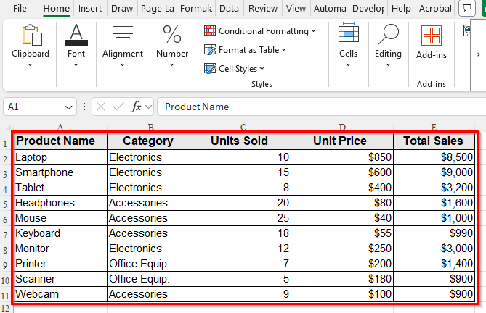Expand the Clipboard dropdown arrow

pyautogui.click(x=30, y=65)
